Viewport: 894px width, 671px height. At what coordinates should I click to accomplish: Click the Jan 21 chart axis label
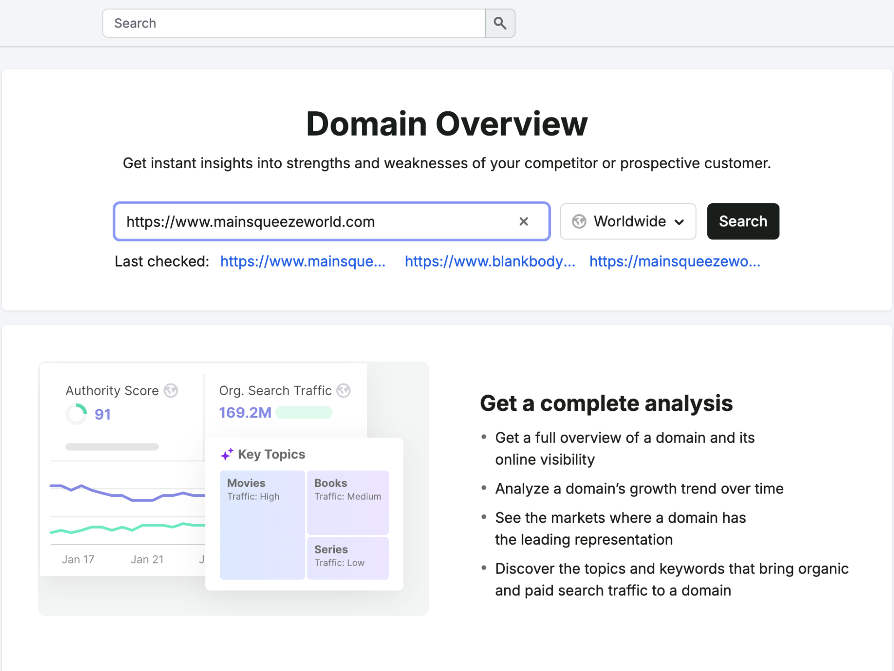pyautogui.click(x=147, y=559)
